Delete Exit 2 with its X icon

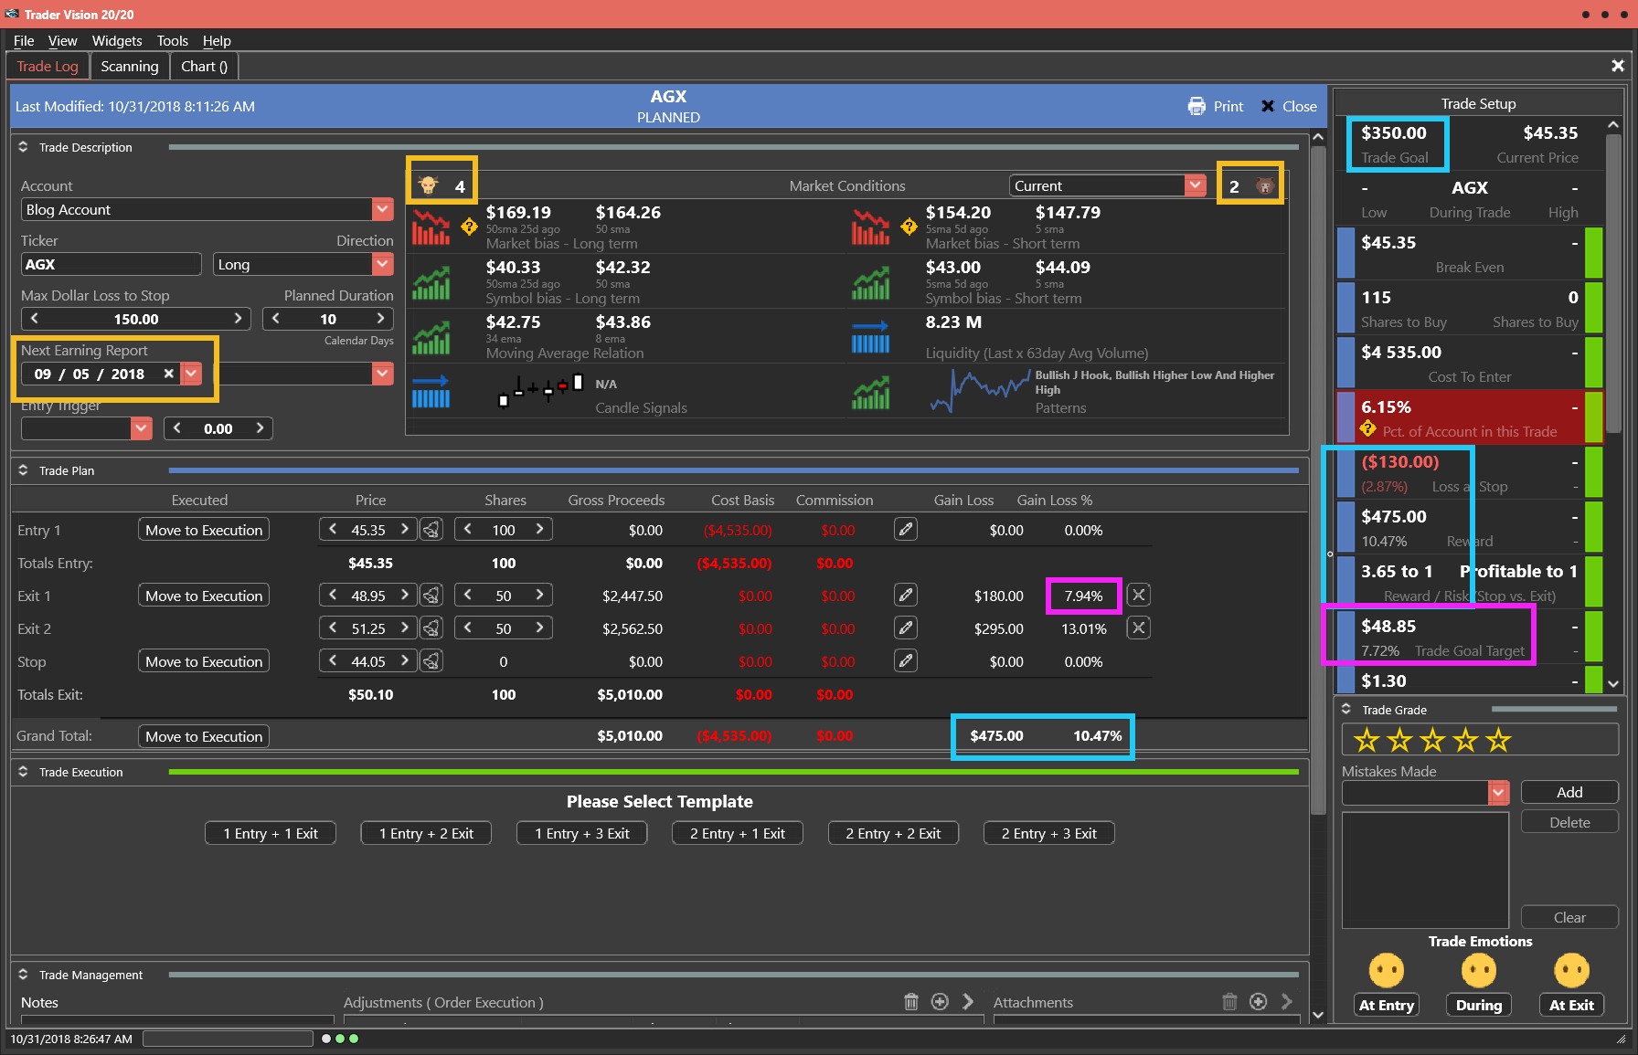coord(1138,628)
